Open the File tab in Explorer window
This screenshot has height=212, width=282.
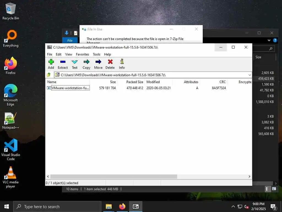click(x=70, y=41)
